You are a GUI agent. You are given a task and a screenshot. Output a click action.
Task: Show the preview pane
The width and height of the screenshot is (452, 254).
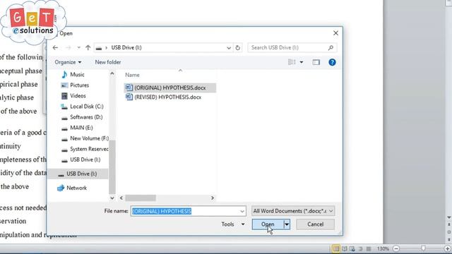point(316,62)
